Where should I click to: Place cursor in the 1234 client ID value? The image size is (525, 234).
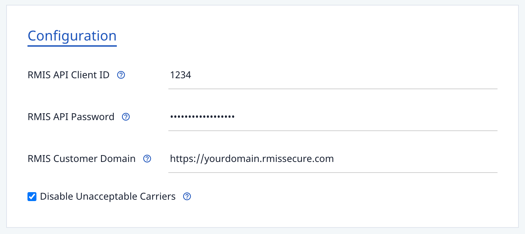tap(181, 75)
